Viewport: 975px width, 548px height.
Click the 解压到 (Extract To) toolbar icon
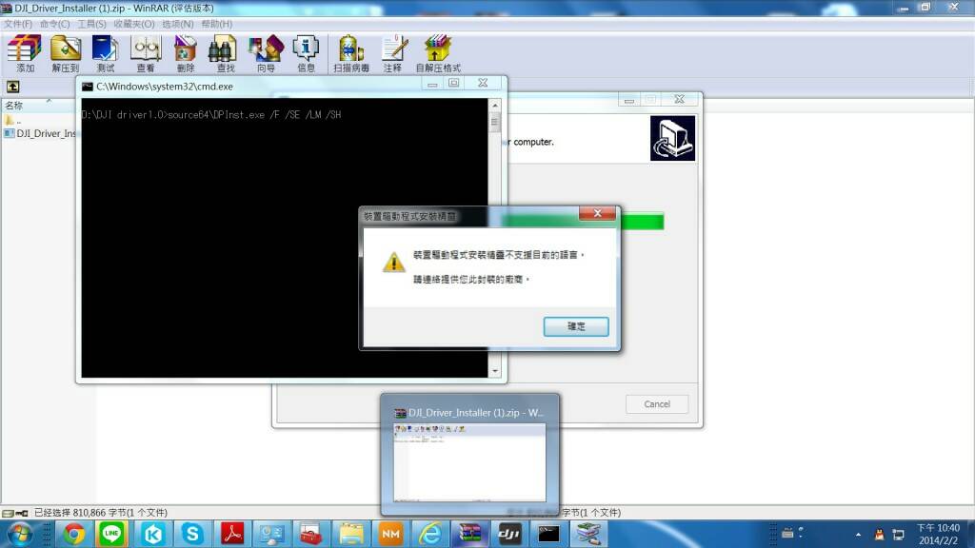point(66,53)
